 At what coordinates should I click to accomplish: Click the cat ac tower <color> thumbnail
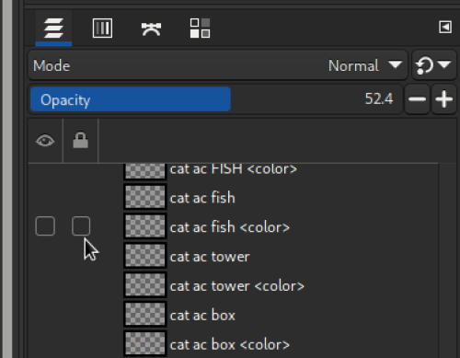(x=145, y=285)
